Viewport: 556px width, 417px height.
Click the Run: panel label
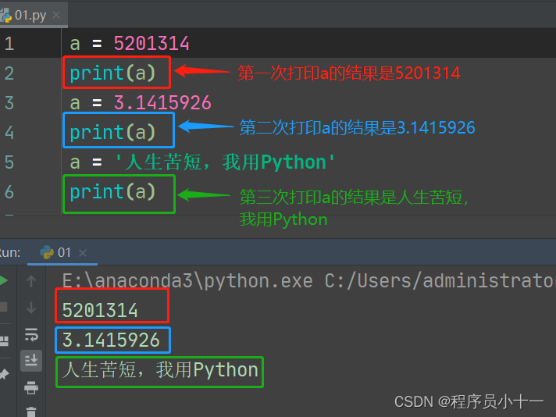coord(10,252)
